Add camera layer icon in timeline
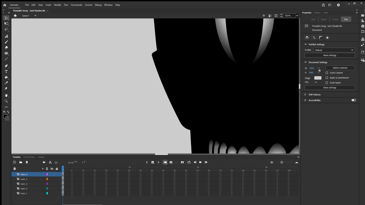Image resolution: width=365 pixels, height=205 pixels. click(x=44, y=162)
